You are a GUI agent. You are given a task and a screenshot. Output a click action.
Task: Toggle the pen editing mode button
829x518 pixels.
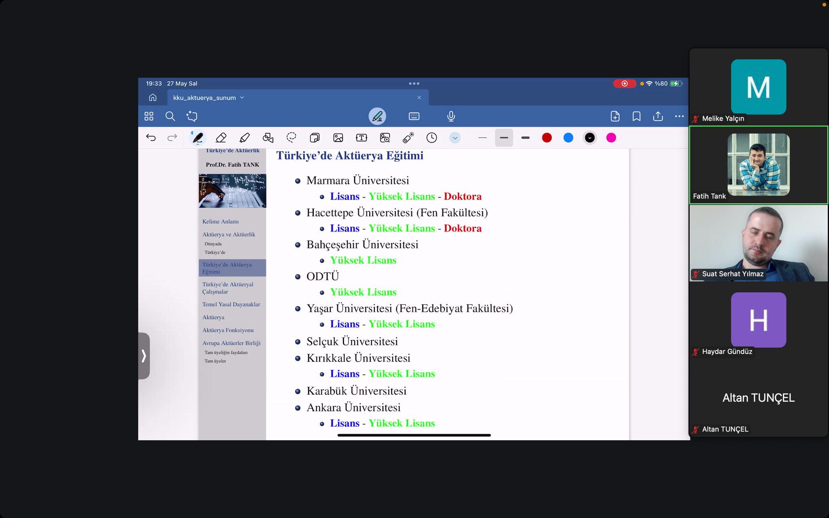377,117
